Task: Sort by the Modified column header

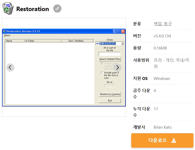Action: pos(84,41)
